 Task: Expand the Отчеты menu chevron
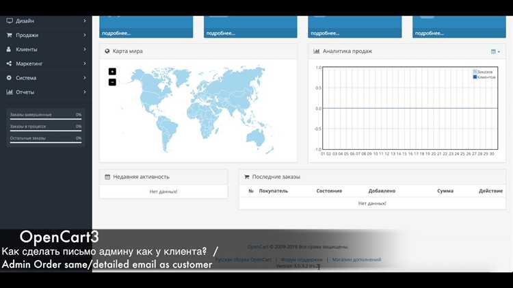[x=85, y=92]
